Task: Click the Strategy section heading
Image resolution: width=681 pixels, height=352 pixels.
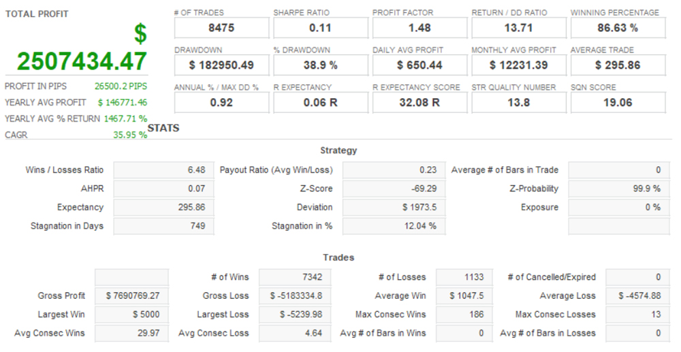Action: point(338,150)
